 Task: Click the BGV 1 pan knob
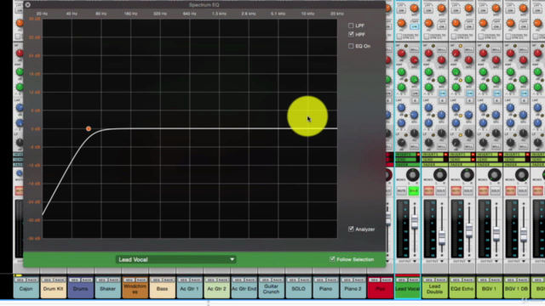tap(495, 175)
